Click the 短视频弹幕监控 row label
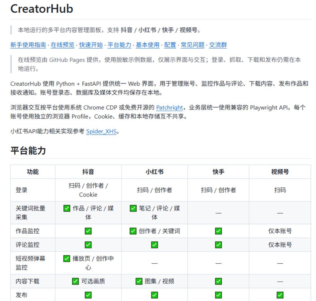Screen dimensions: 316x301 point(30,263)
